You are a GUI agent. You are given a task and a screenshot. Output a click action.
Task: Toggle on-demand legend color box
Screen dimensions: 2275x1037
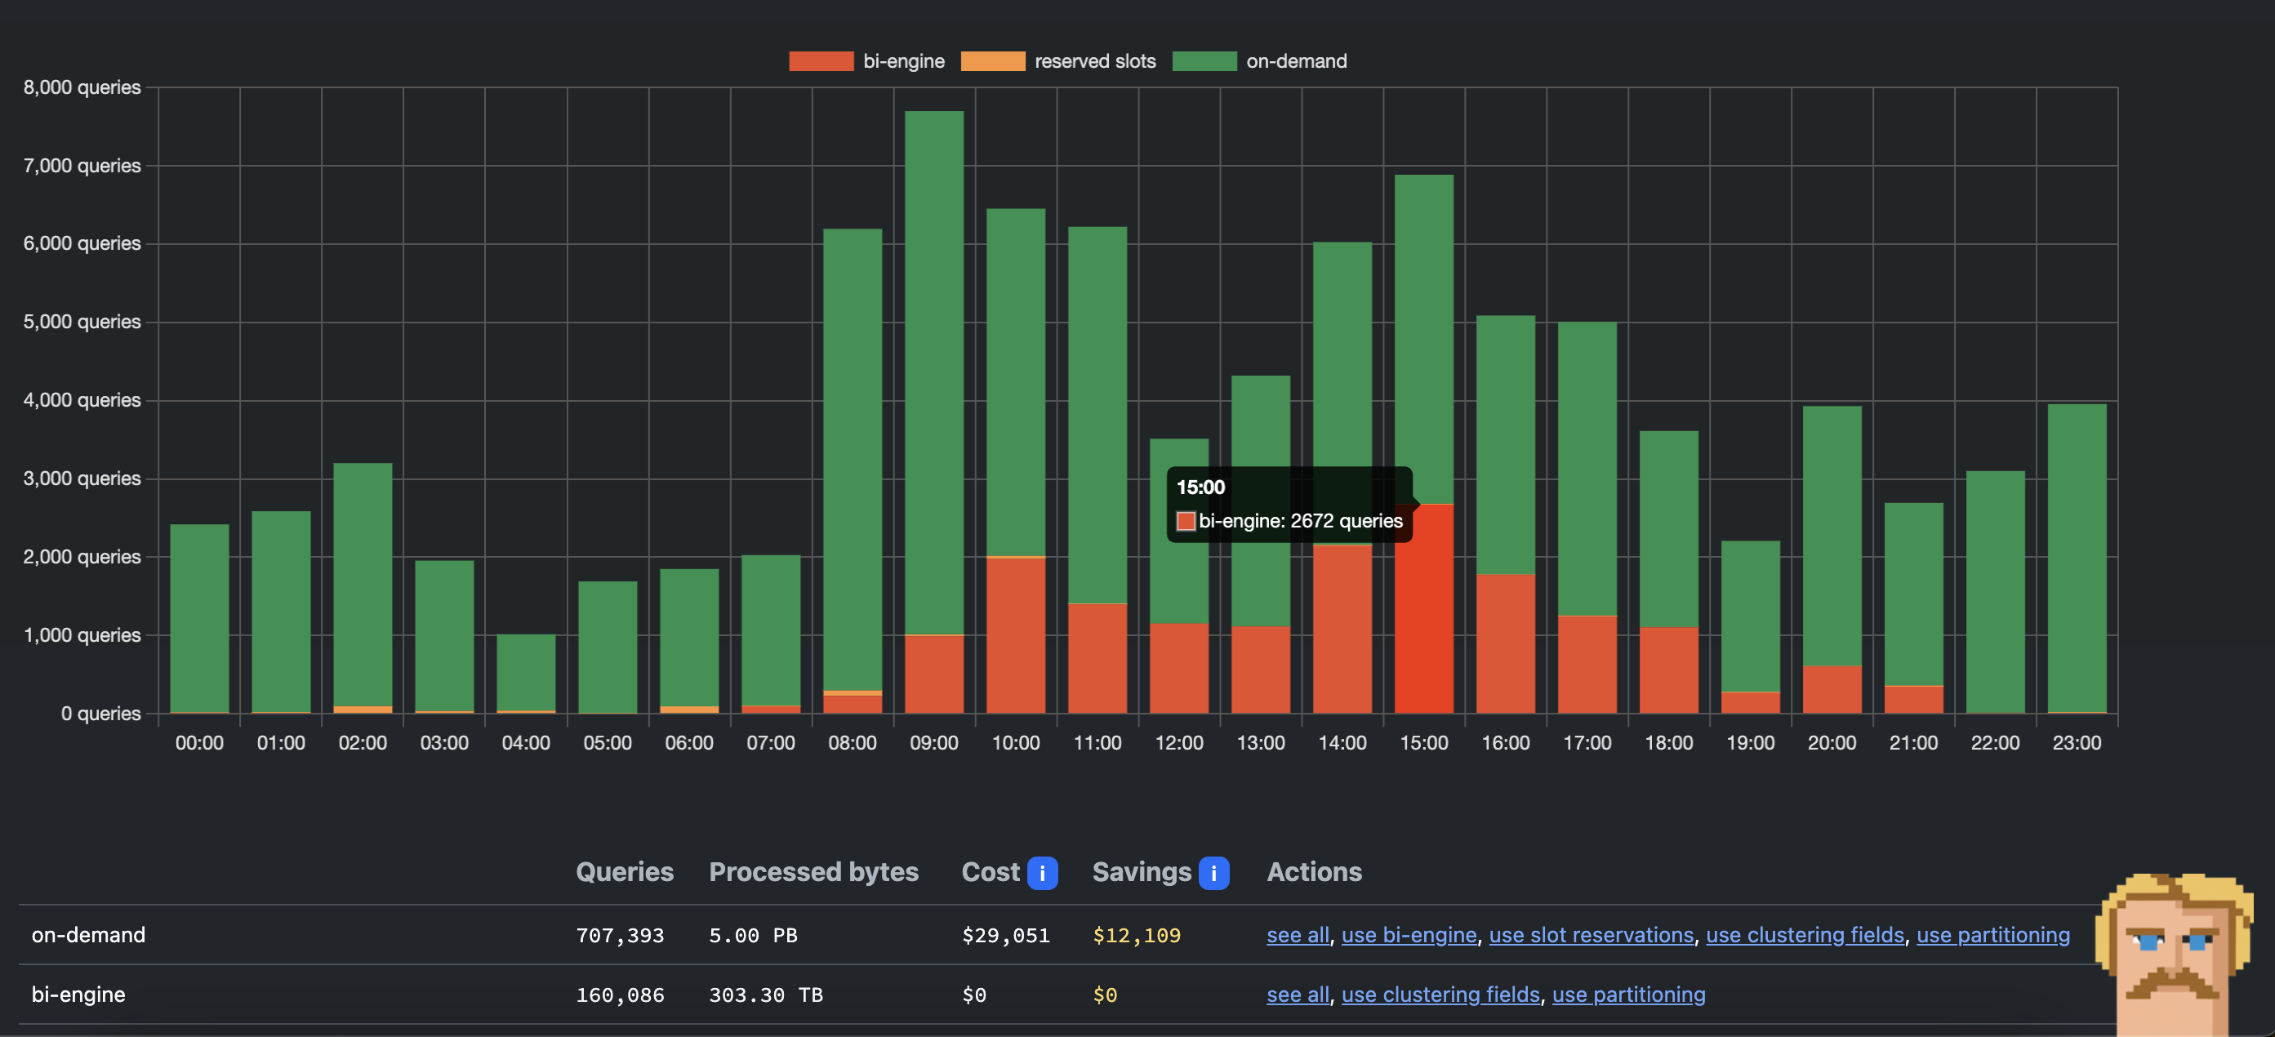click(x=1204, y=61)
